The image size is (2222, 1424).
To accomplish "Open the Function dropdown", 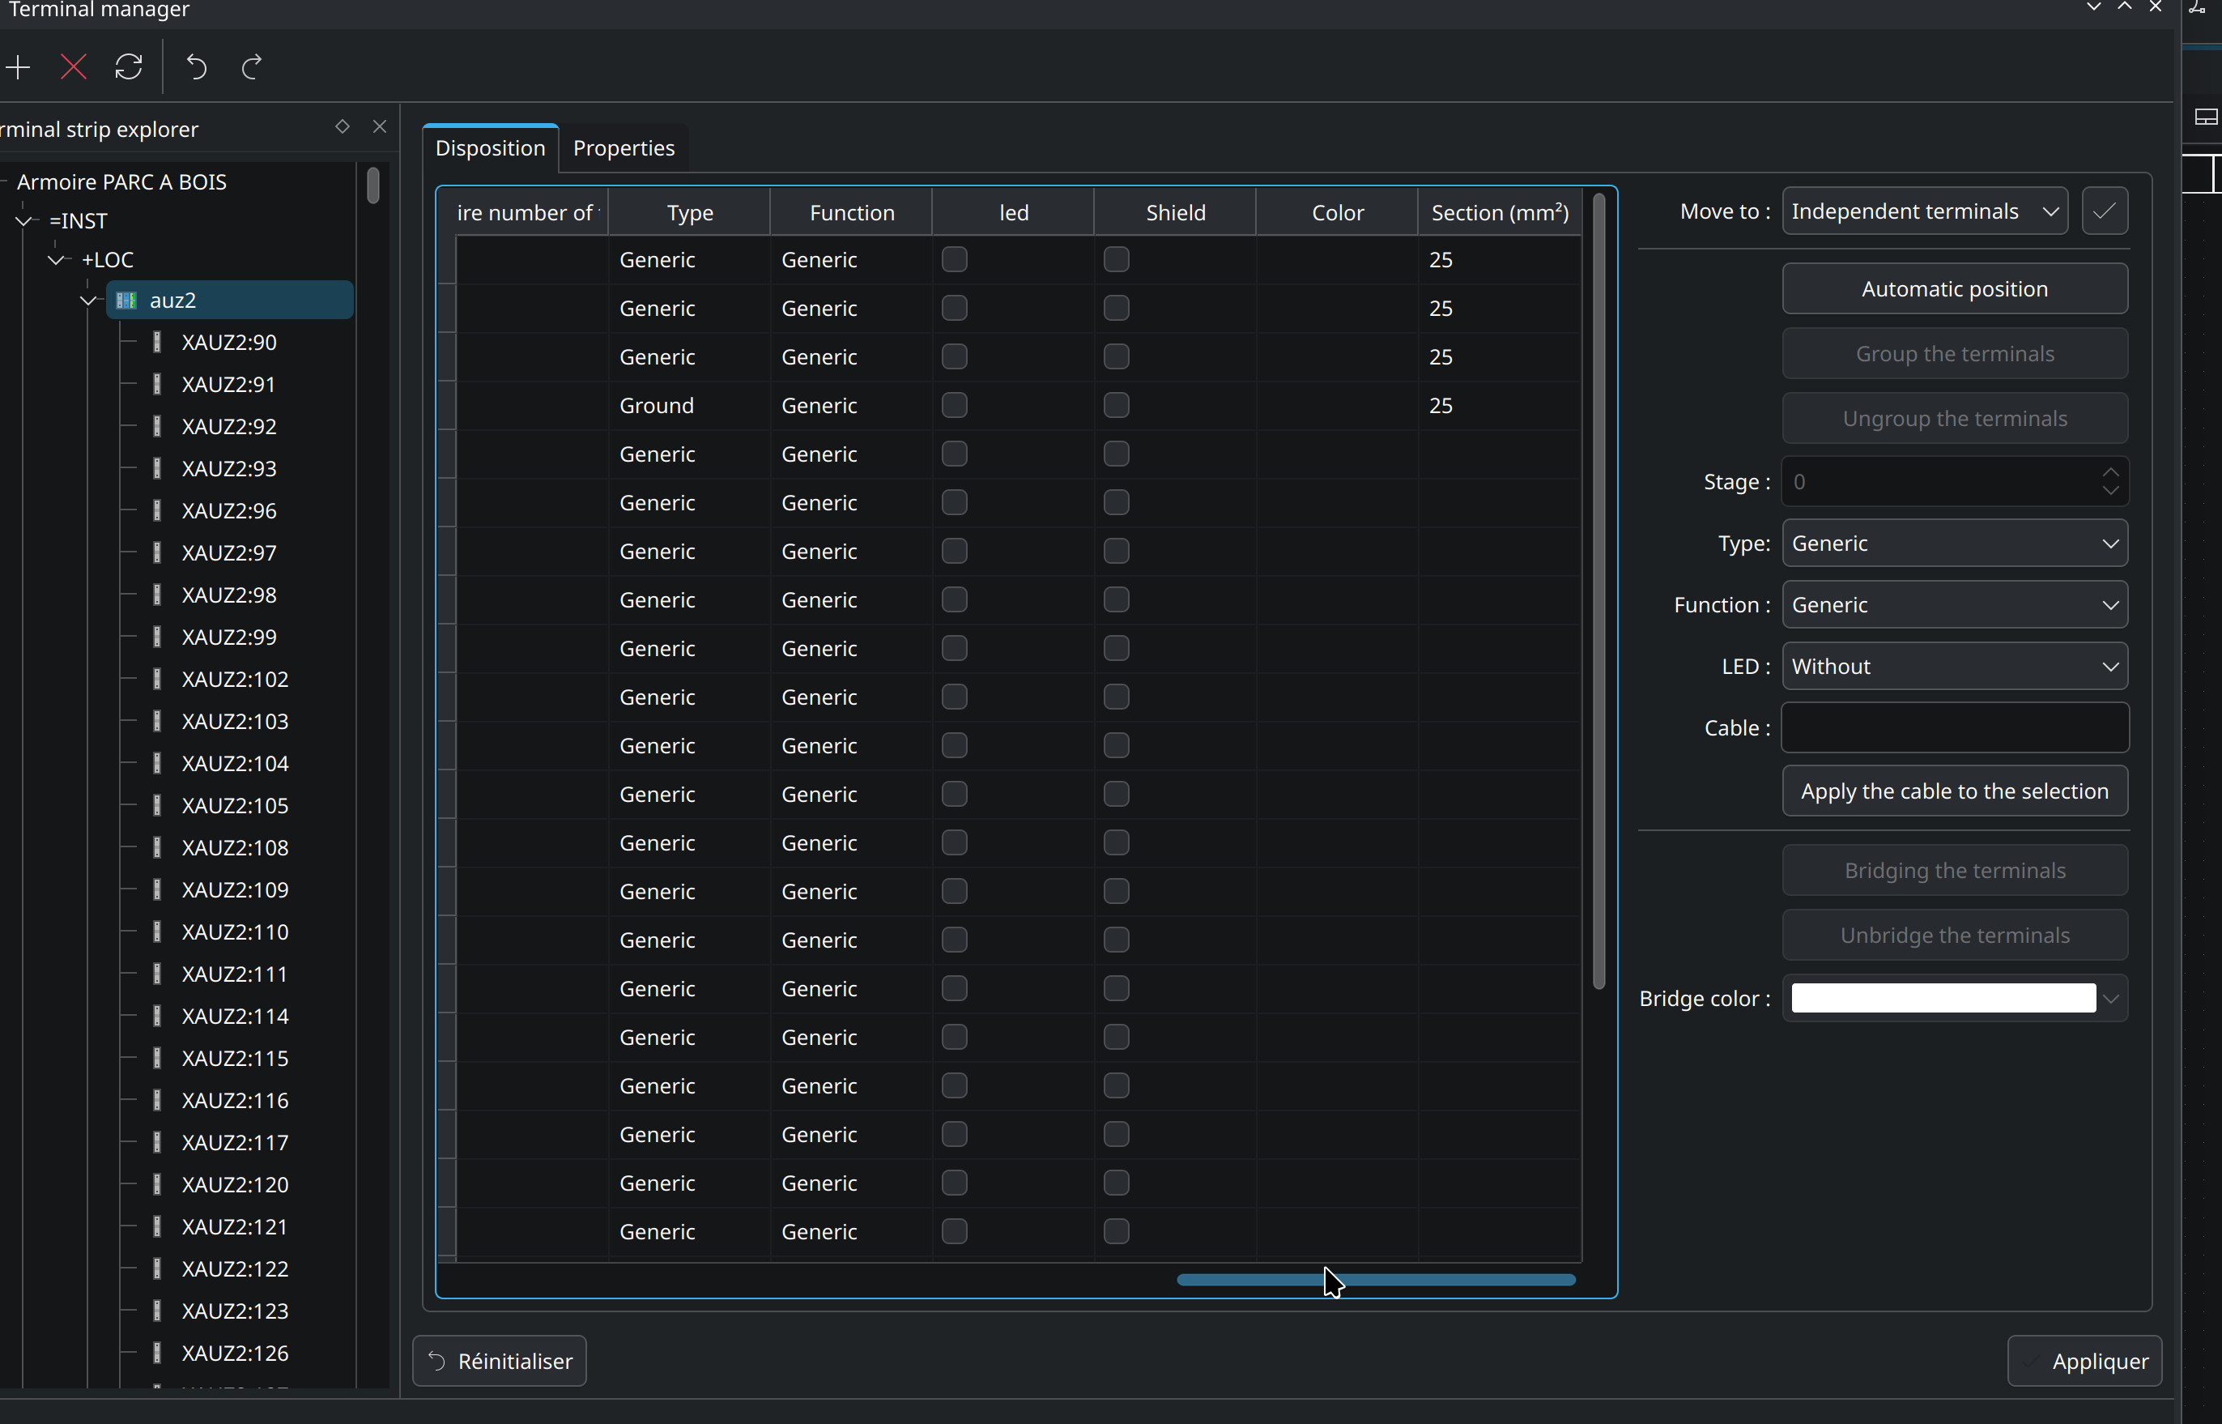I will coord(1954,605).
